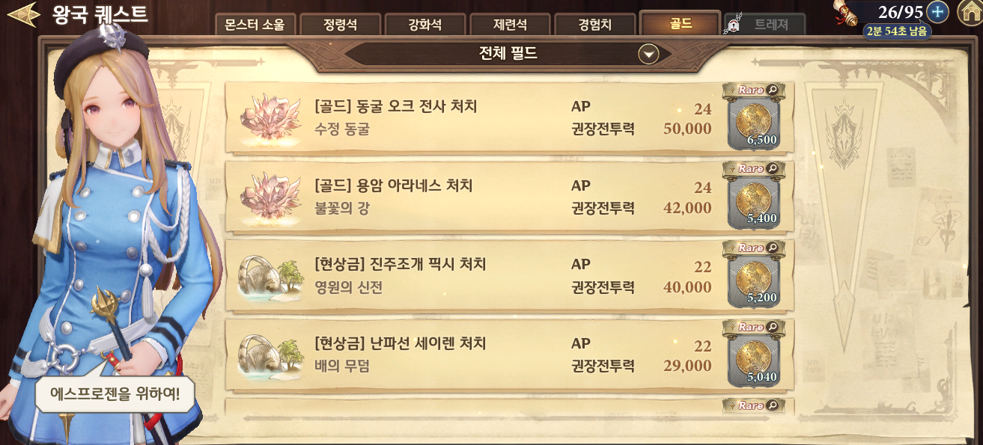
Task: Switch to the 정령석 tab
Action: 340,25
